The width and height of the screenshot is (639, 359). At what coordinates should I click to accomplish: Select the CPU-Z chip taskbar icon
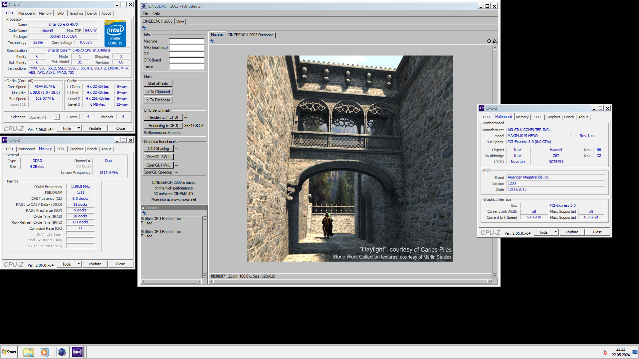click(77, 352)
